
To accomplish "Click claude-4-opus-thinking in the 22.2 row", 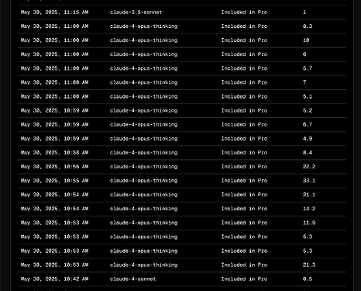I will pyautogui.click(x=143, y=167).
